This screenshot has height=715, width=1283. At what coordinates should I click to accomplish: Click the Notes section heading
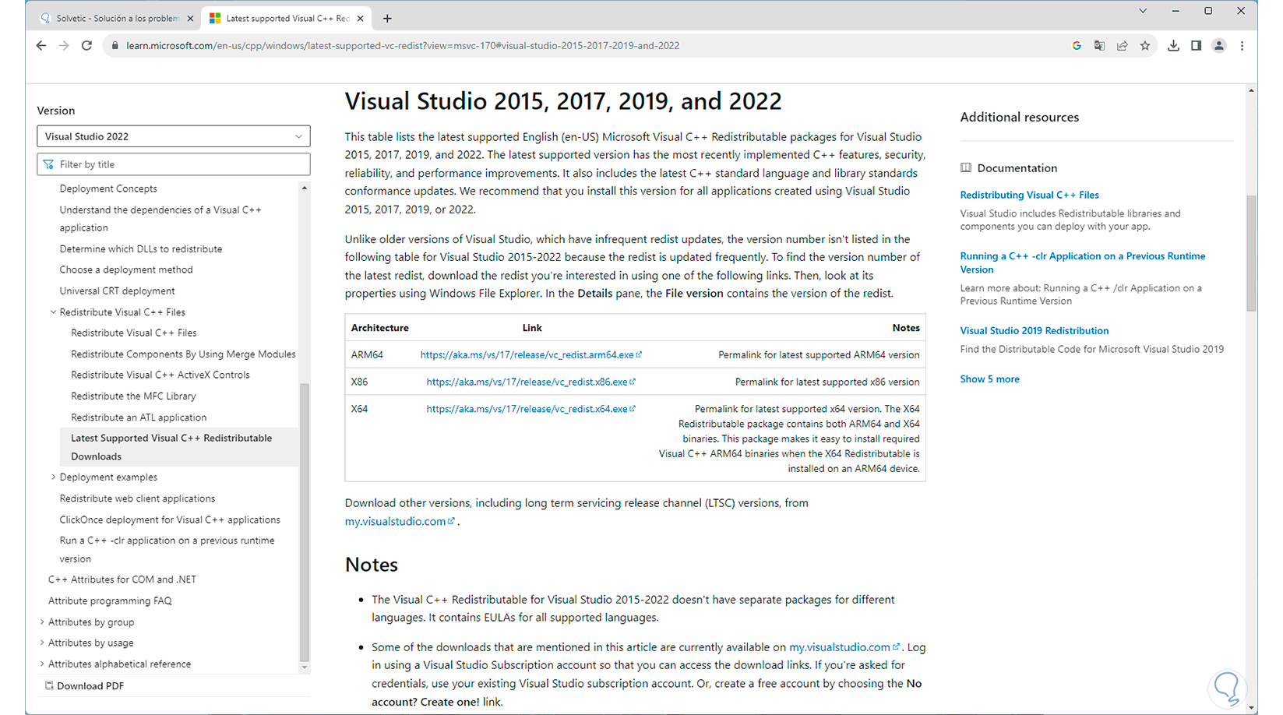[372, 565]
